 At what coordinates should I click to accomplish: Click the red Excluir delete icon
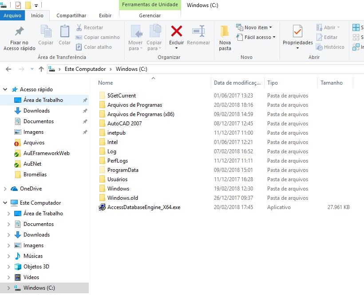click(x=177, y=31)
